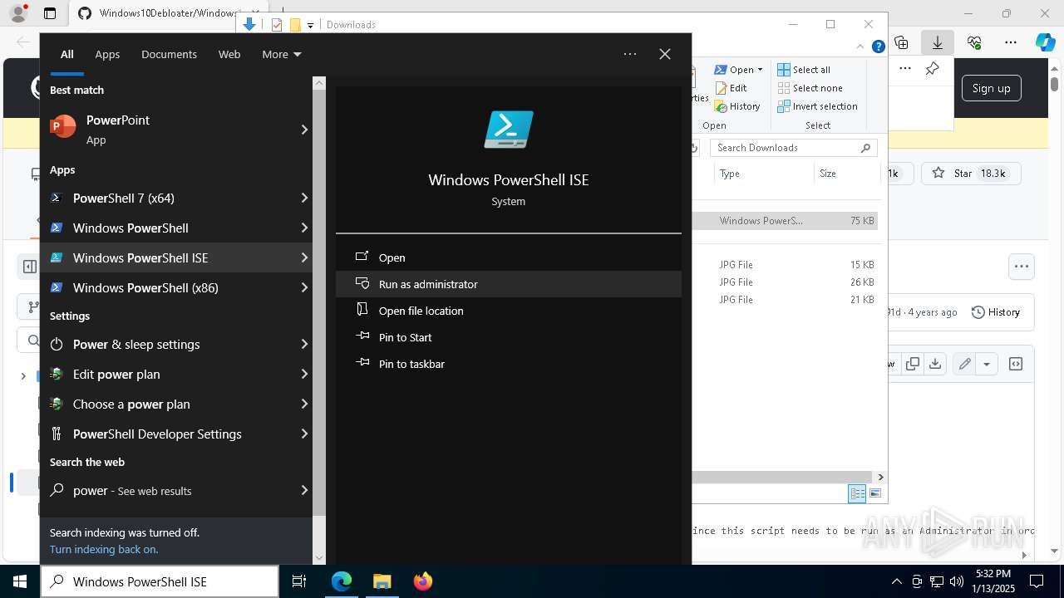Open GitHub file History link
Viewport: 1064px width, 598px height.
pos(996,312)
